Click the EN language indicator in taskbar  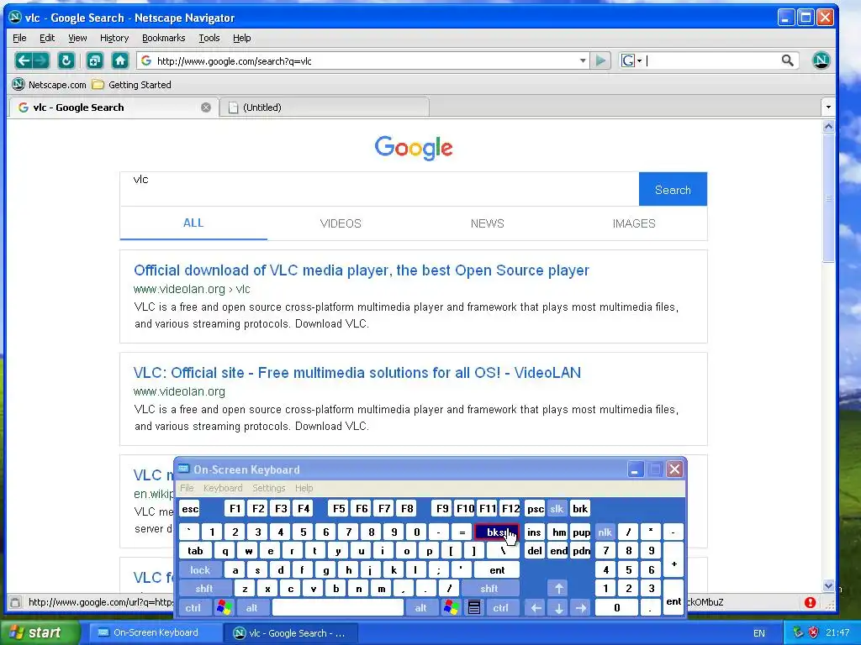pos(759,633)
